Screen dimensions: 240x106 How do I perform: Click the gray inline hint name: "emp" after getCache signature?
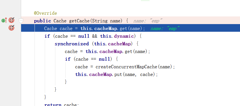point(148,21)
